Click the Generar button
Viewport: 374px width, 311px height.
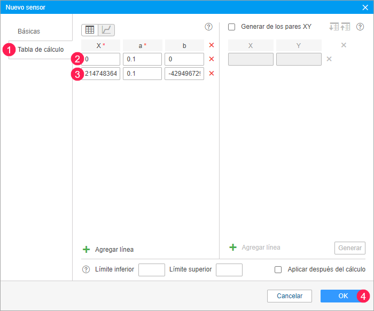pyautogui.click(x=349, y=248)
